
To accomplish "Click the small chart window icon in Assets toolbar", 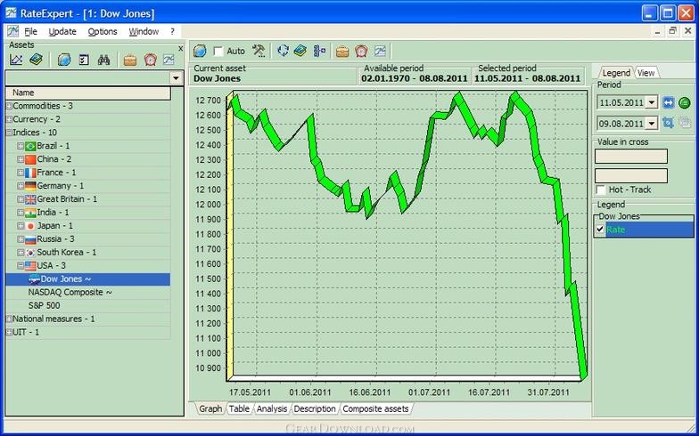I will [x=169, y=59].
